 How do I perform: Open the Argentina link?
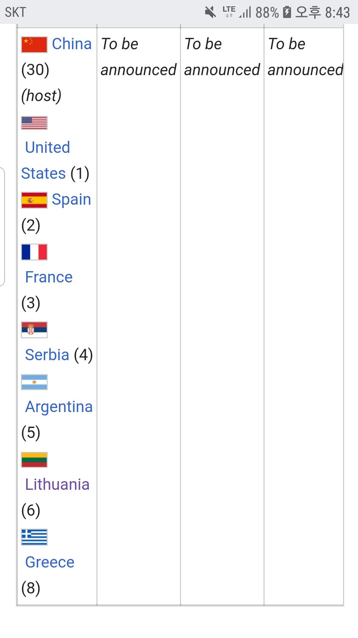click(x=59, y=407)
